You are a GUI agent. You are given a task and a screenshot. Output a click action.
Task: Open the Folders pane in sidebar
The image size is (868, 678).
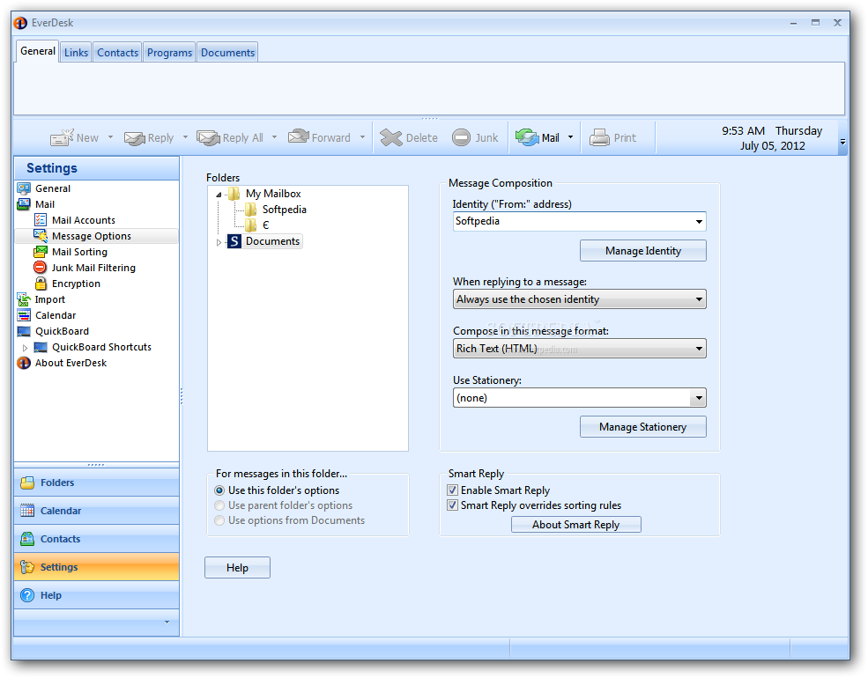coord(96,483)
